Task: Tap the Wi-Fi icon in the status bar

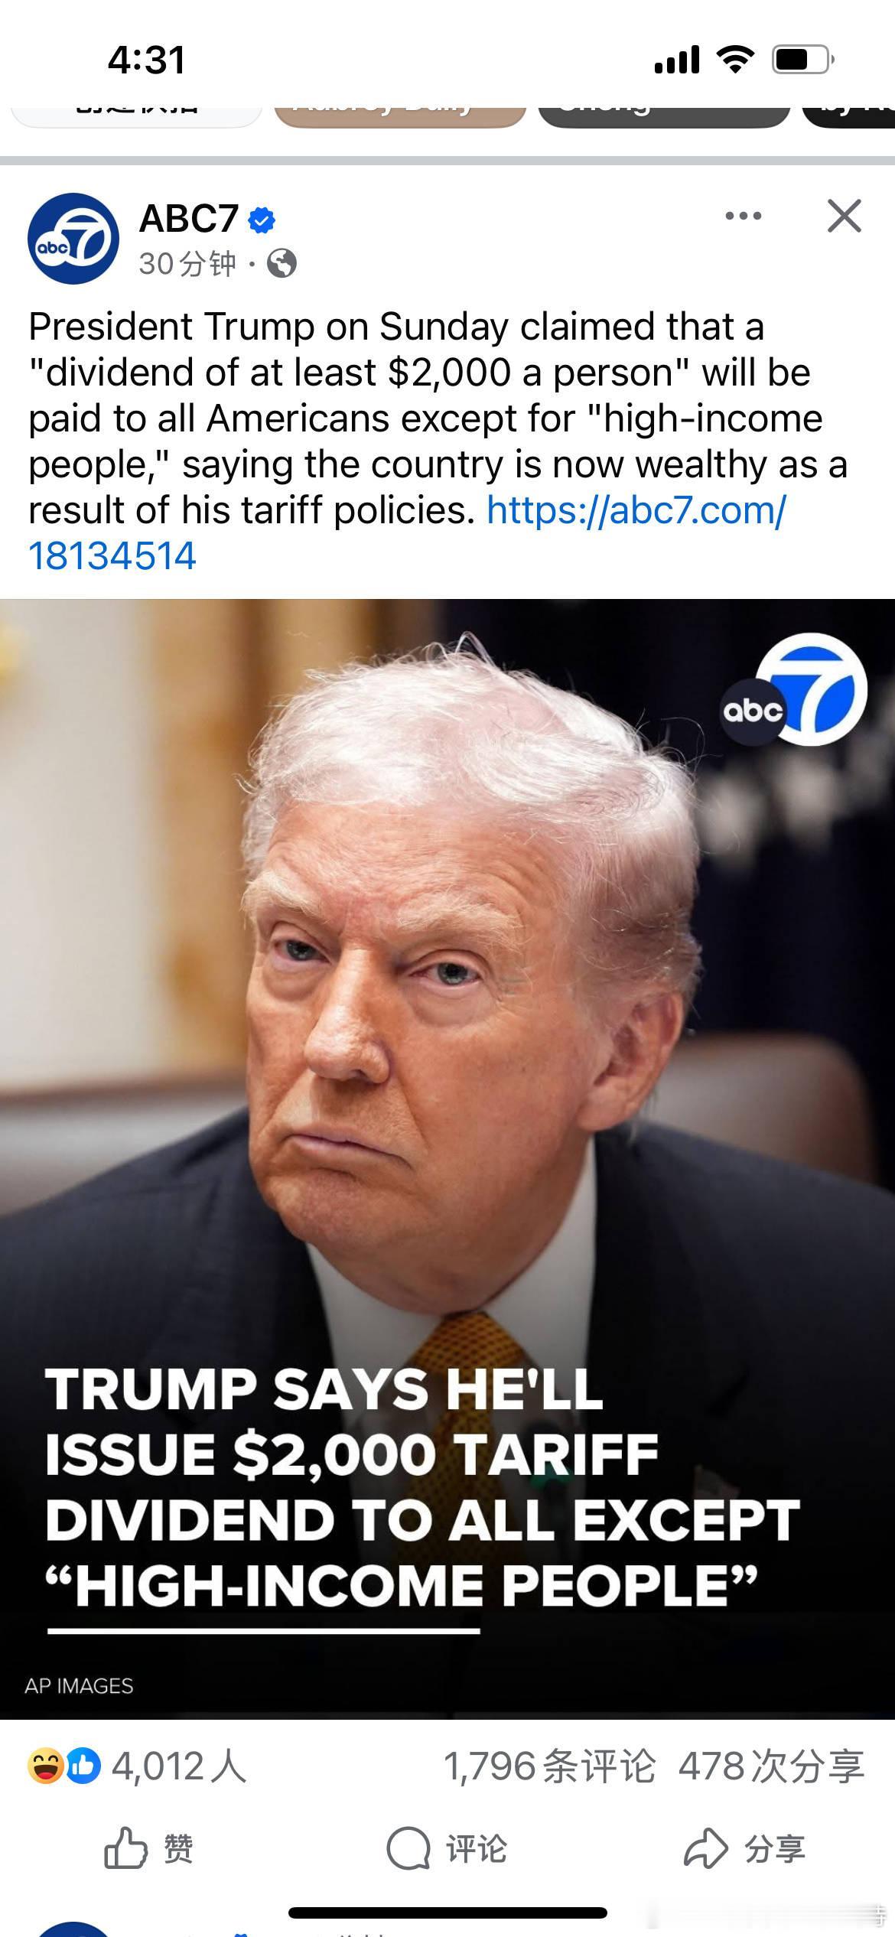Action: coord(735,60)
